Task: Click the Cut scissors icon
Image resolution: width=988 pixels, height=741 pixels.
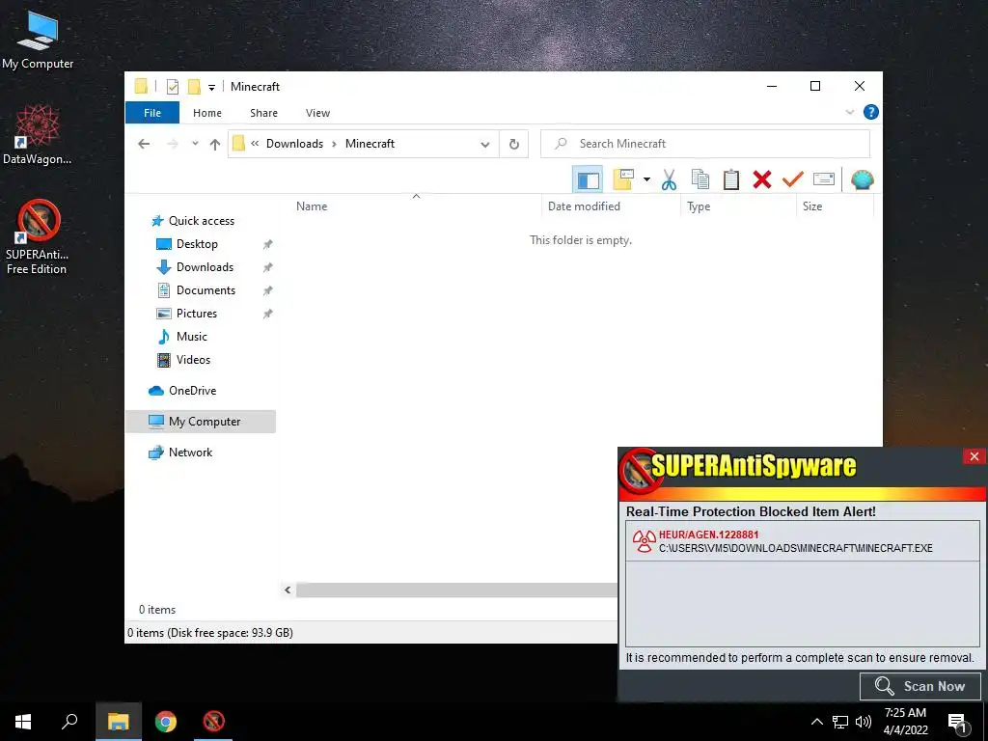Action: click(669, 179)
